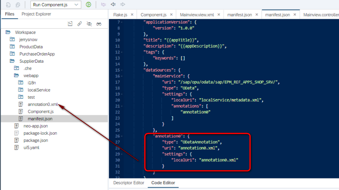Screen dimensions: 339x190
Task: Select package.json in the file tree
Action: (36, 140)
